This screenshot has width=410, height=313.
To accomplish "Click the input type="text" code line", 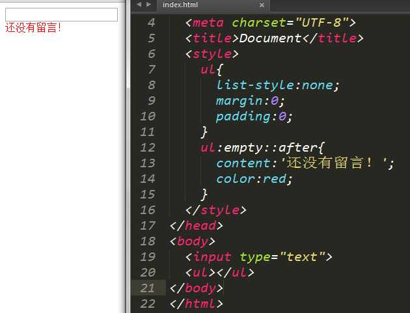I will (259, 257).
